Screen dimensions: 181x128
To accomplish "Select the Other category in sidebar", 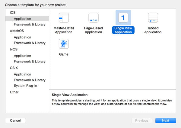I will tap(14, 92).
